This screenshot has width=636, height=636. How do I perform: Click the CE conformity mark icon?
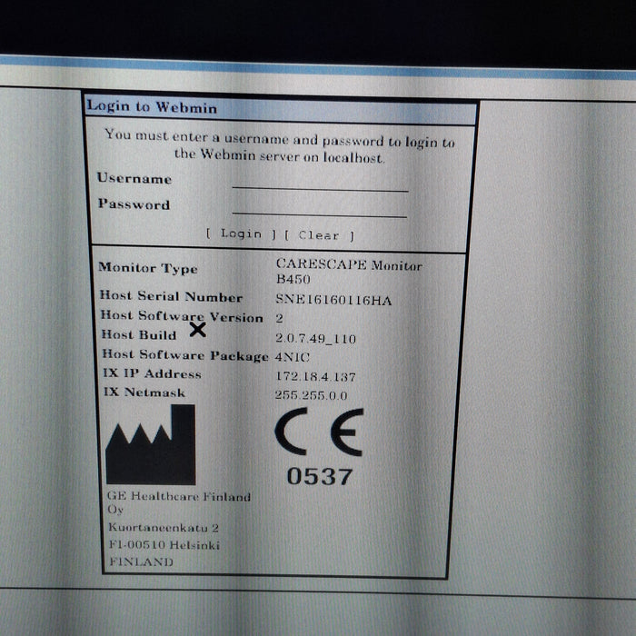(319, 432)
